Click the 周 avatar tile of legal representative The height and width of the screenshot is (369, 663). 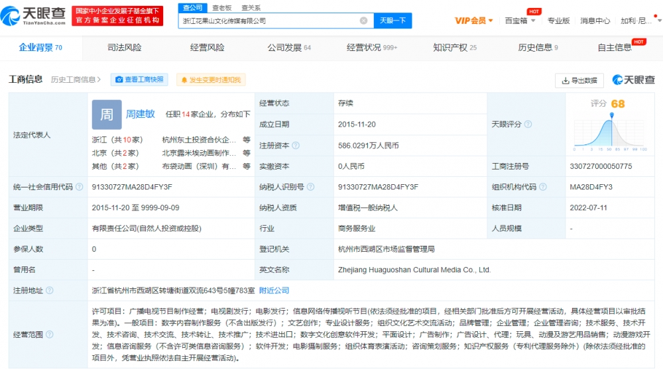(x=107, y=115)
